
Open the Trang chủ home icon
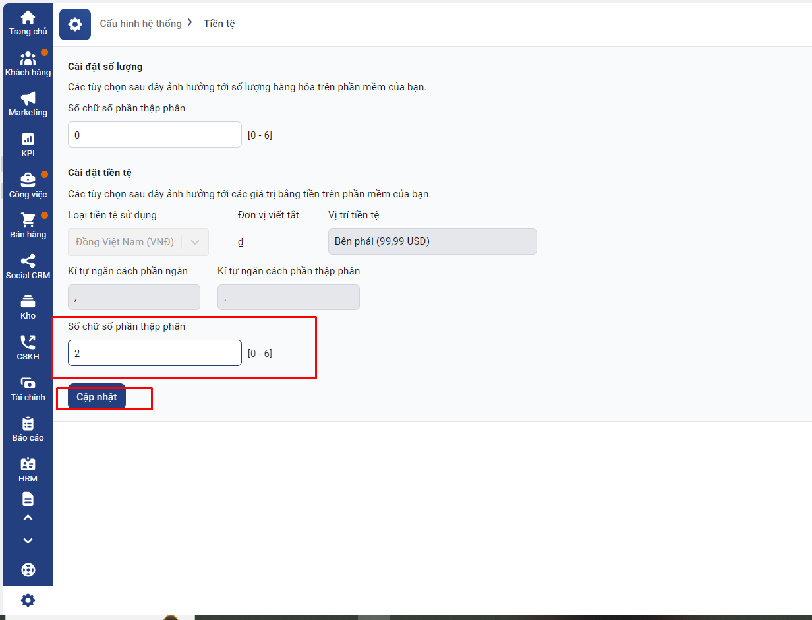[28, 18]
